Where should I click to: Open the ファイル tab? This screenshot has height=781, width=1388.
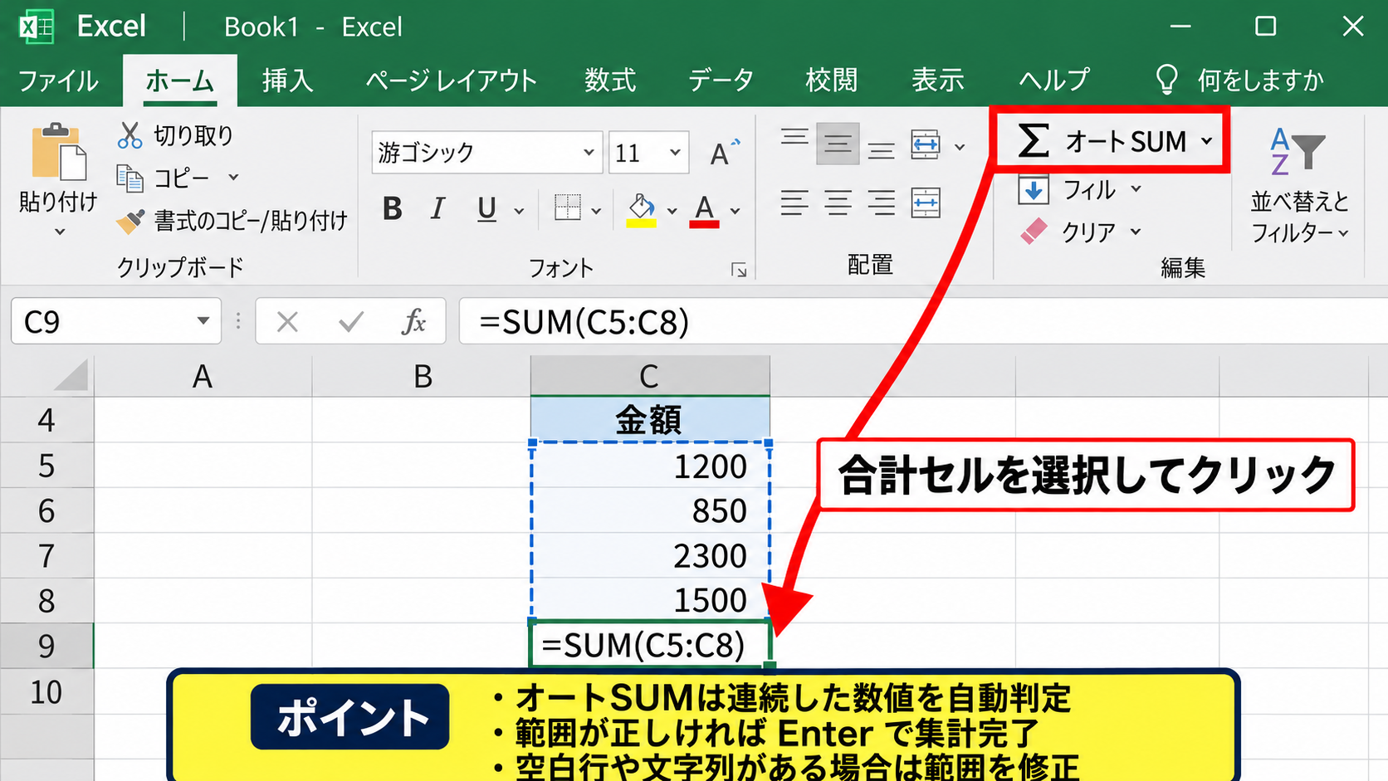[58, 81]
